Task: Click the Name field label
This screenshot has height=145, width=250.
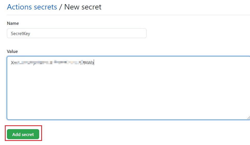Action: point(13,23)
